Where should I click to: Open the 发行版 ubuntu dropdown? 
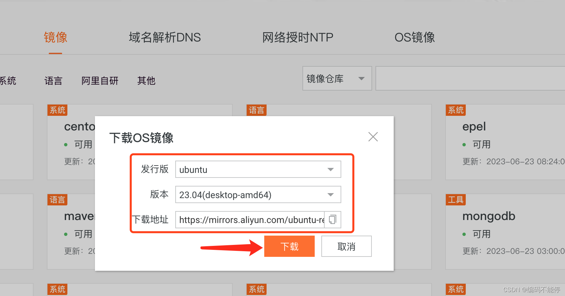tap(258, 169)
